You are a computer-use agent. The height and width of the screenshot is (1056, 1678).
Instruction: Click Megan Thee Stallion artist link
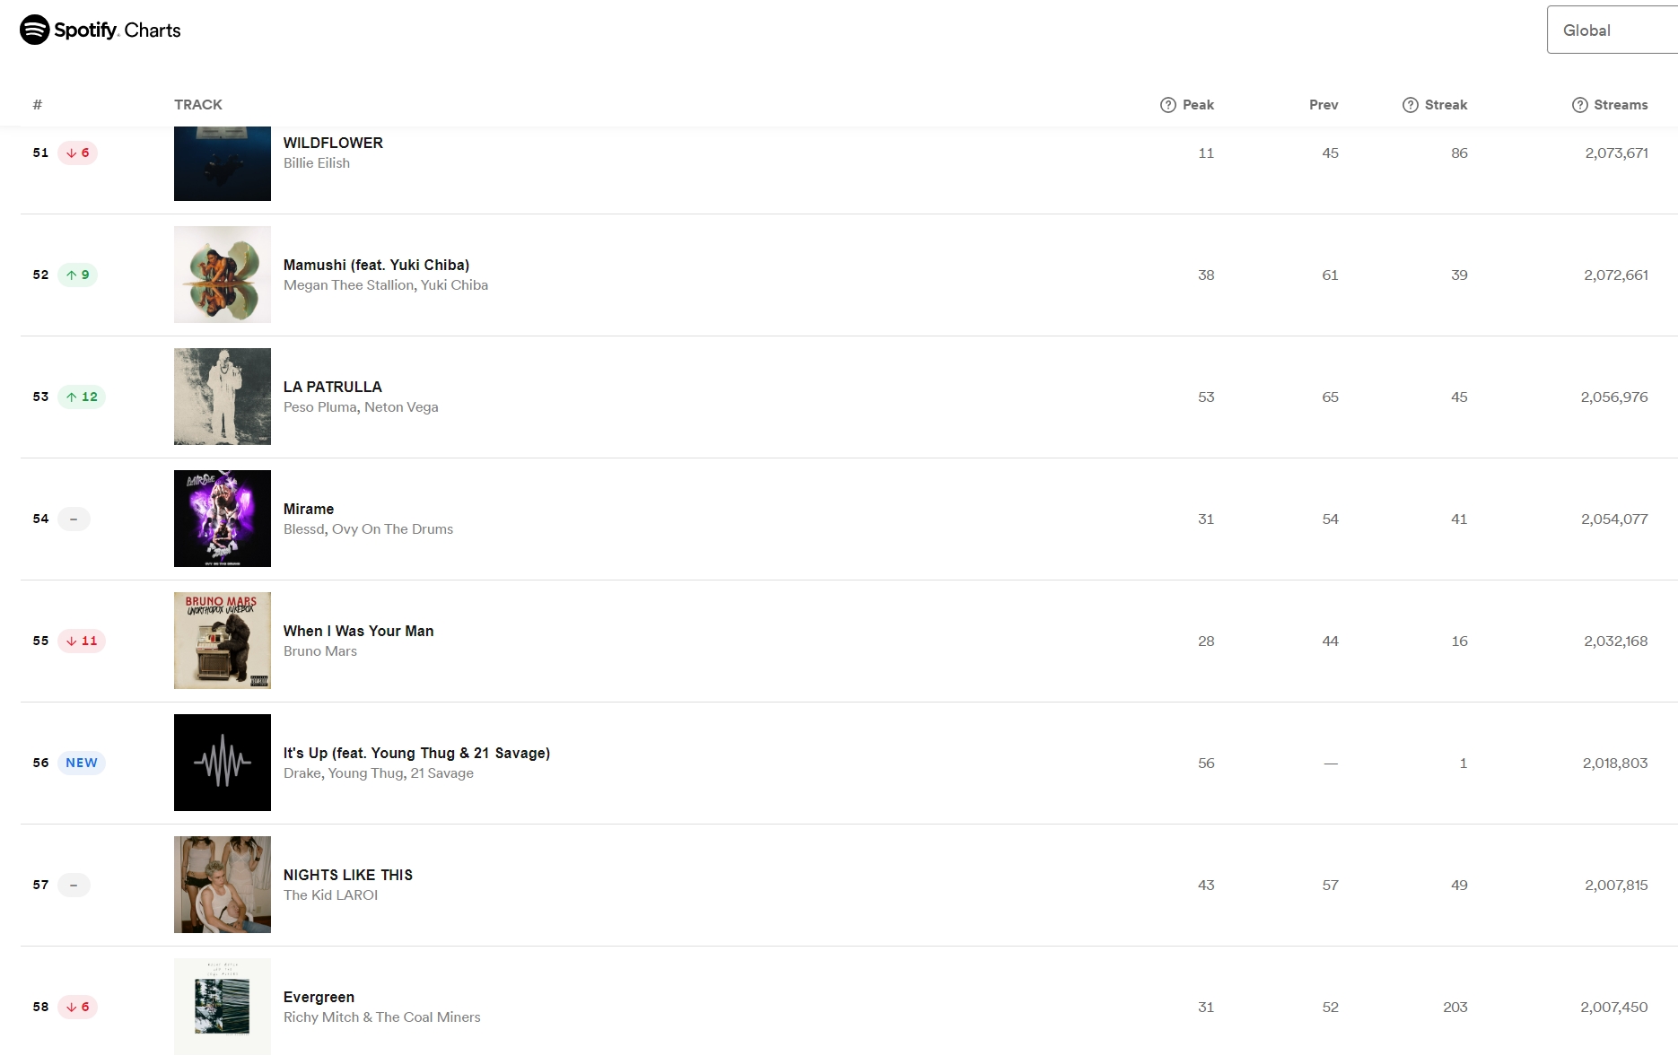(349, 285)
